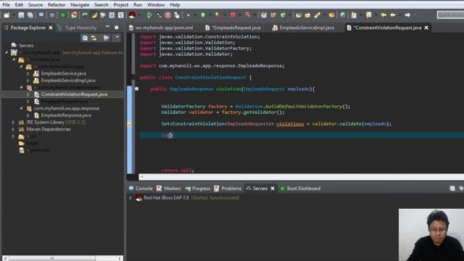Select EmpleadoServiceImpl.java in the tree

(x=68, y=80)
